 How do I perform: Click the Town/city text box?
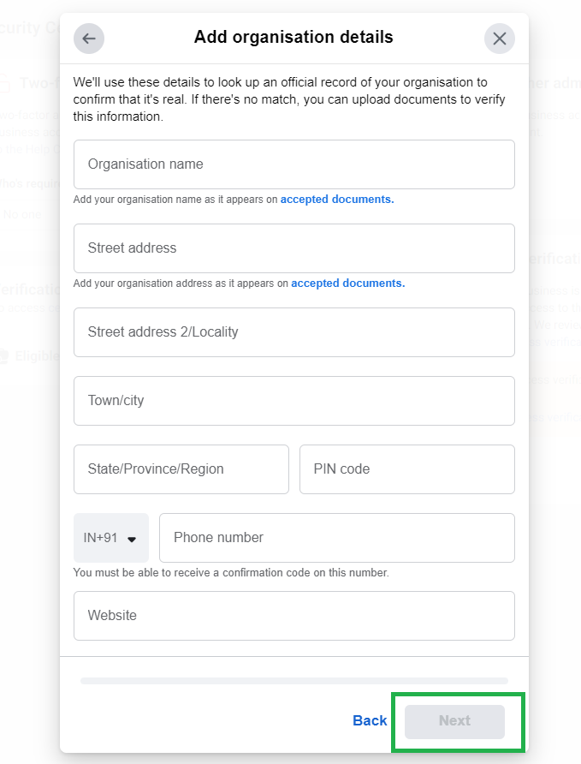click(x=293, y=401)
